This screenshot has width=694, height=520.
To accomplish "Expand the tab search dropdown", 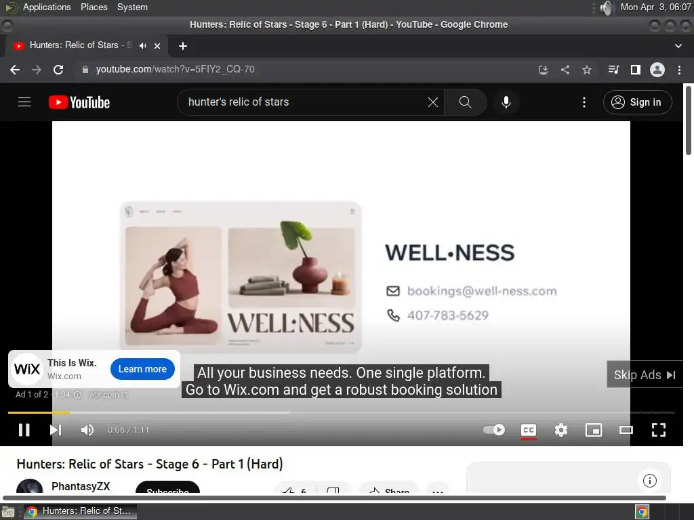I will pos(678,46).
